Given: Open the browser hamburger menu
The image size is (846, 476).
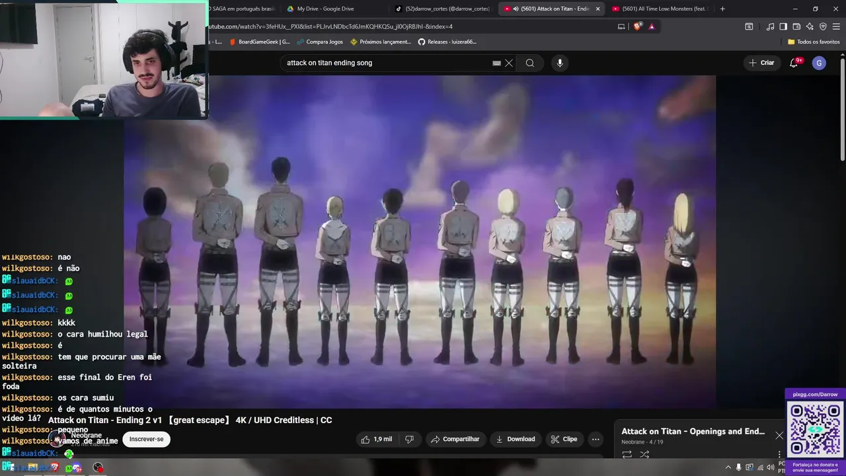Looking at the screenshot, I should pyautogui.click(x=836, y=26).
